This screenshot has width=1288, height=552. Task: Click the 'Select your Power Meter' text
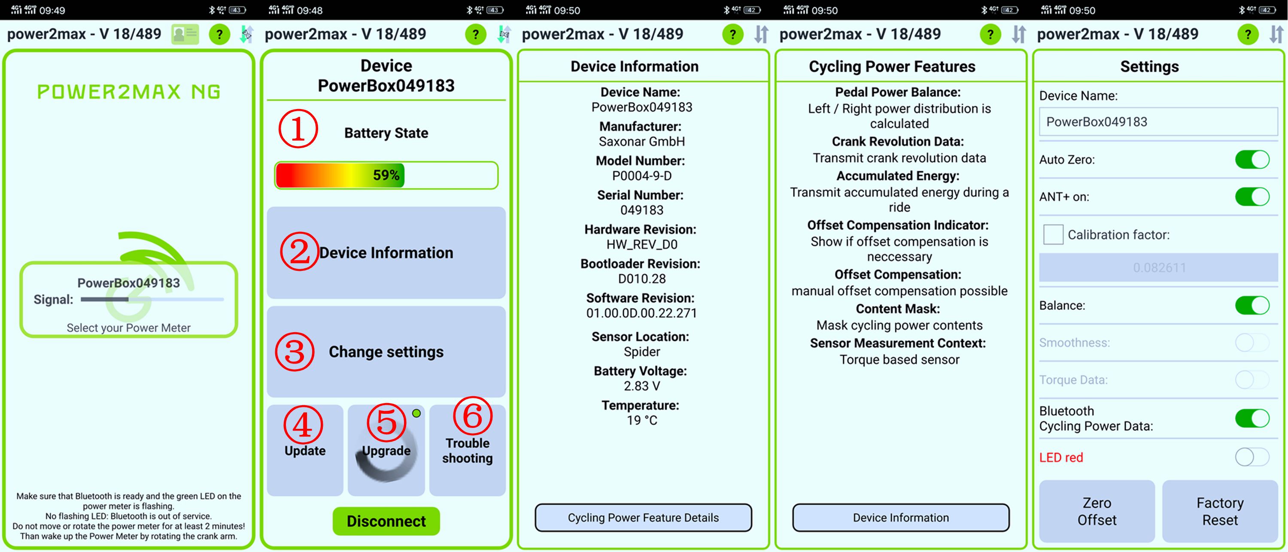tap(128, 328)
